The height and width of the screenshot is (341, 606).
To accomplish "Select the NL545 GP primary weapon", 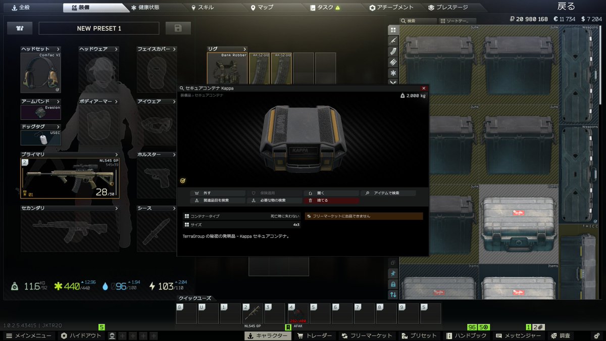I will 70,178.
